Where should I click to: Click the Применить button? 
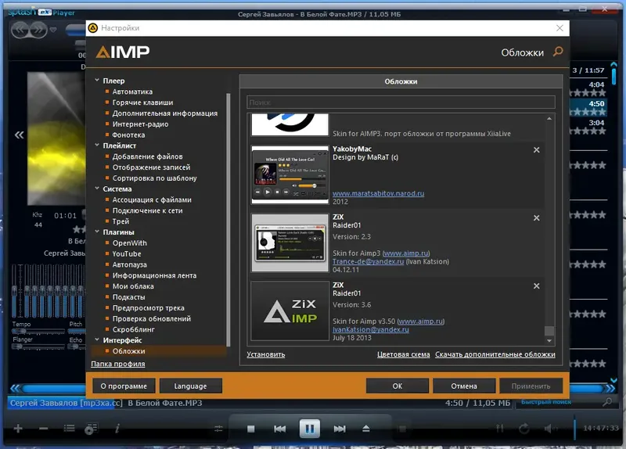tap(531, 386)
